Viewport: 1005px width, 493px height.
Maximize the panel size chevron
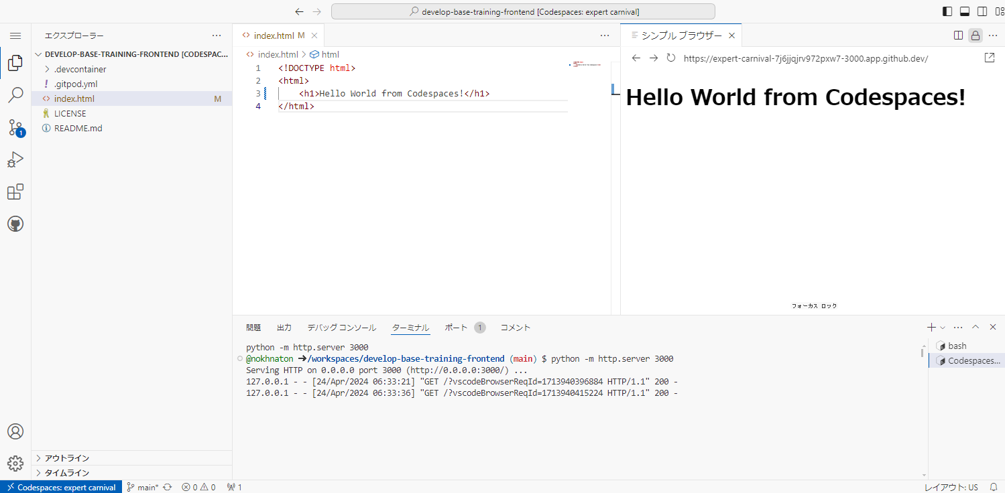tap(976, 328)
